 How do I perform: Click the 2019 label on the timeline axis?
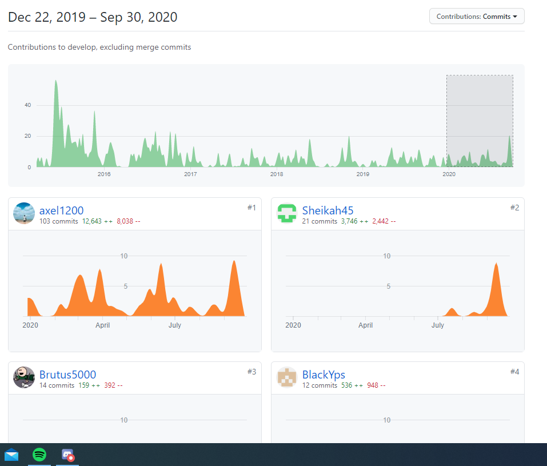click(363, 174)
